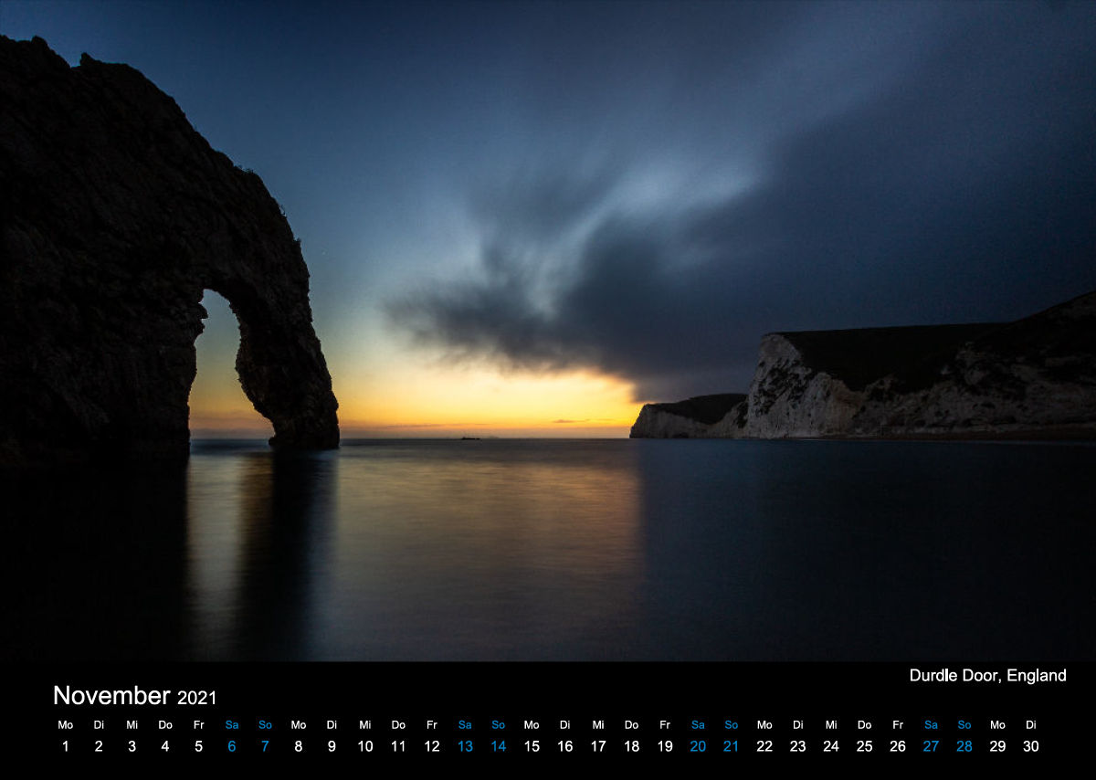1096x780 pixels.
Task: Select day 22 in the calendar
Action: coord(764,746)
